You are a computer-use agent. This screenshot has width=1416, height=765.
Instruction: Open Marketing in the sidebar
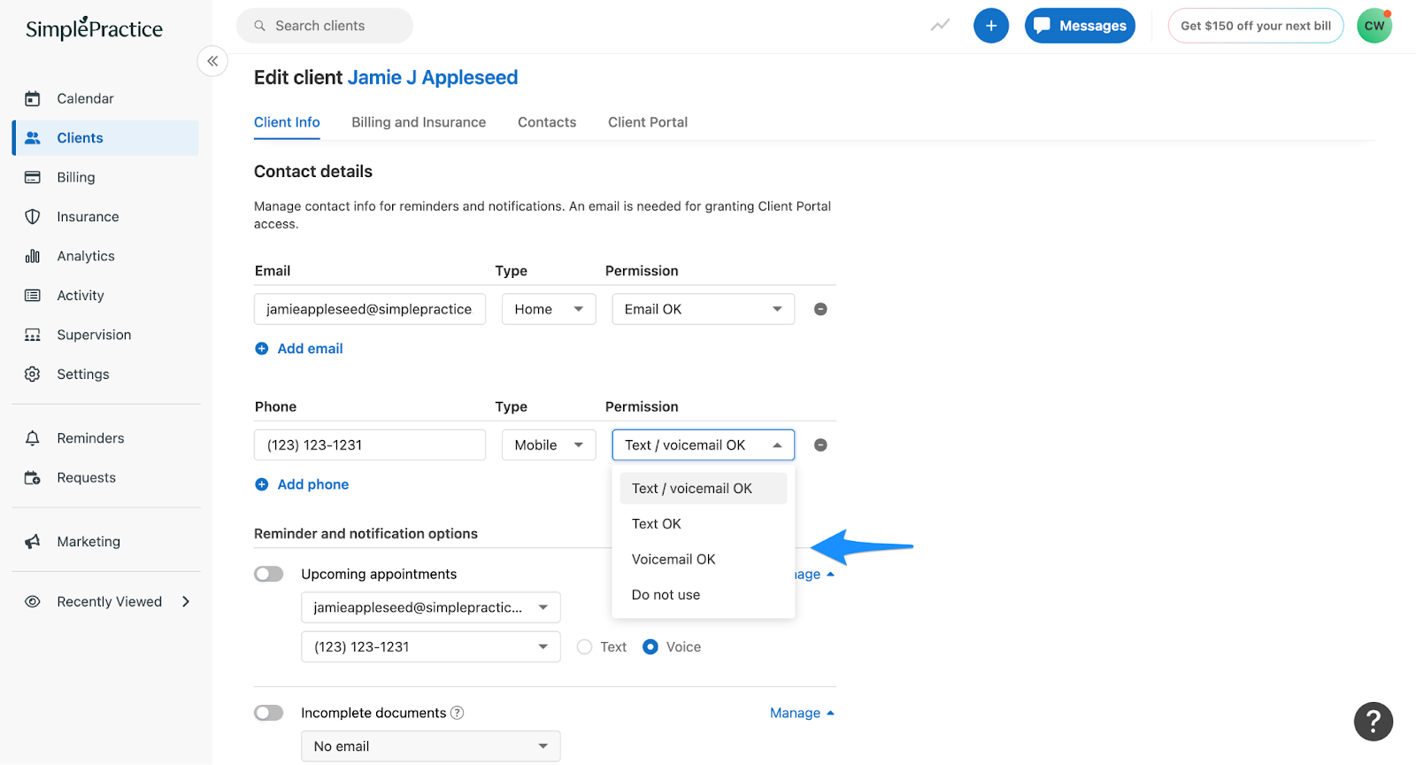pyautogui.click(x=106, y=542)
